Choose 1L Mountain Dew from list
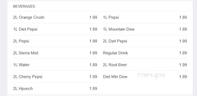Screen dimensions: 197x96 [x=145, y=29]
